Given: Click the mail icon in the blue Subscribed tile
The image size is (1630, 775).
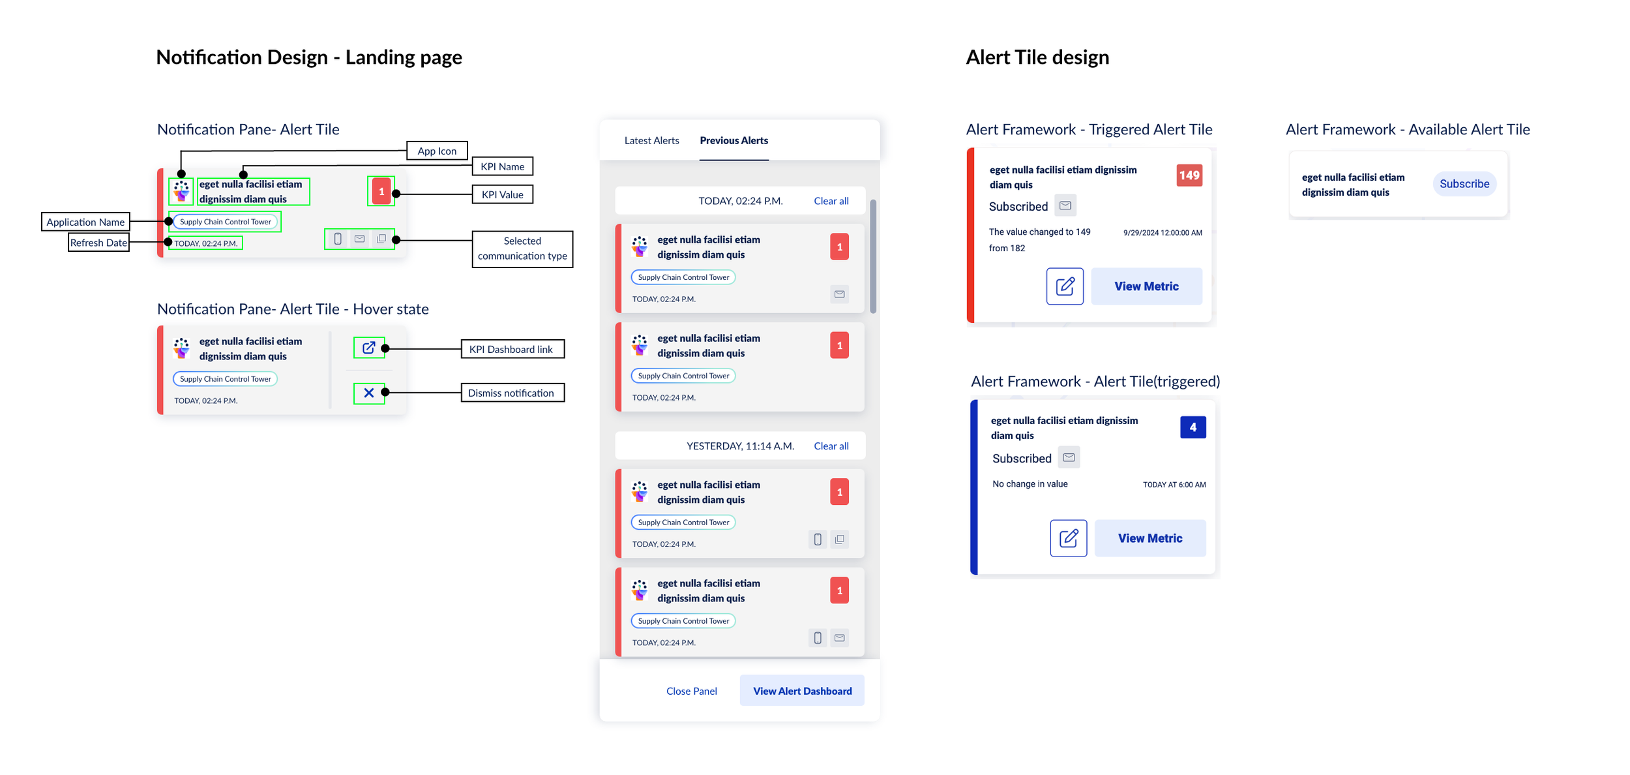Looking at the screenshot, I should 1069,457.
